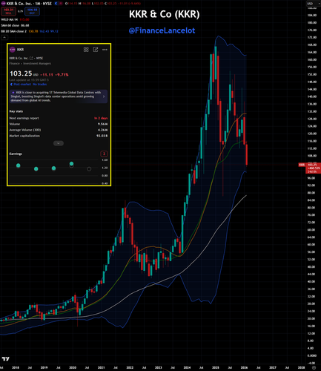Click the KKR purple logo in chart header
The height and width of the screenshot is (371, 321).
tap(3, 4)
